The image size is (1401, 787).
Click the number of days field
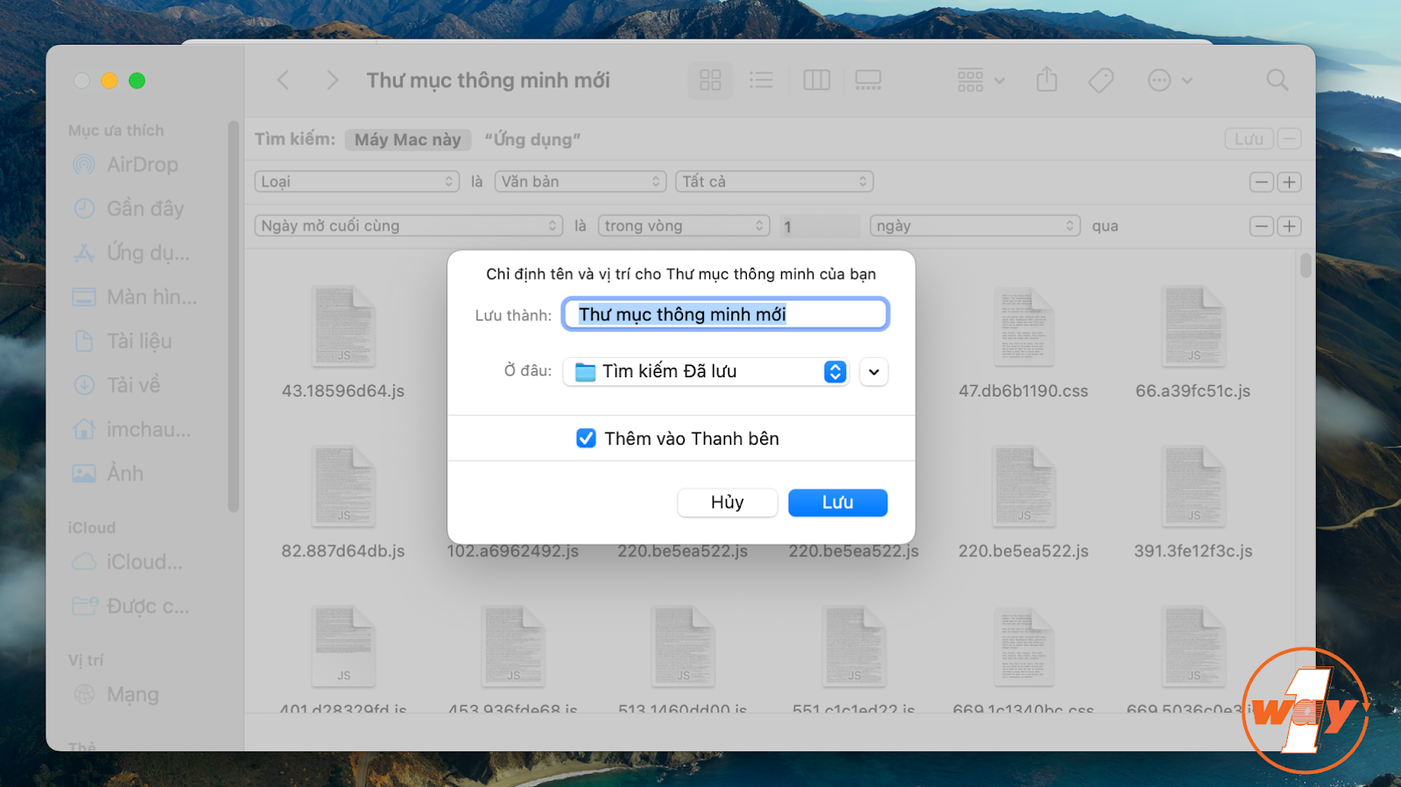point(820,227)
